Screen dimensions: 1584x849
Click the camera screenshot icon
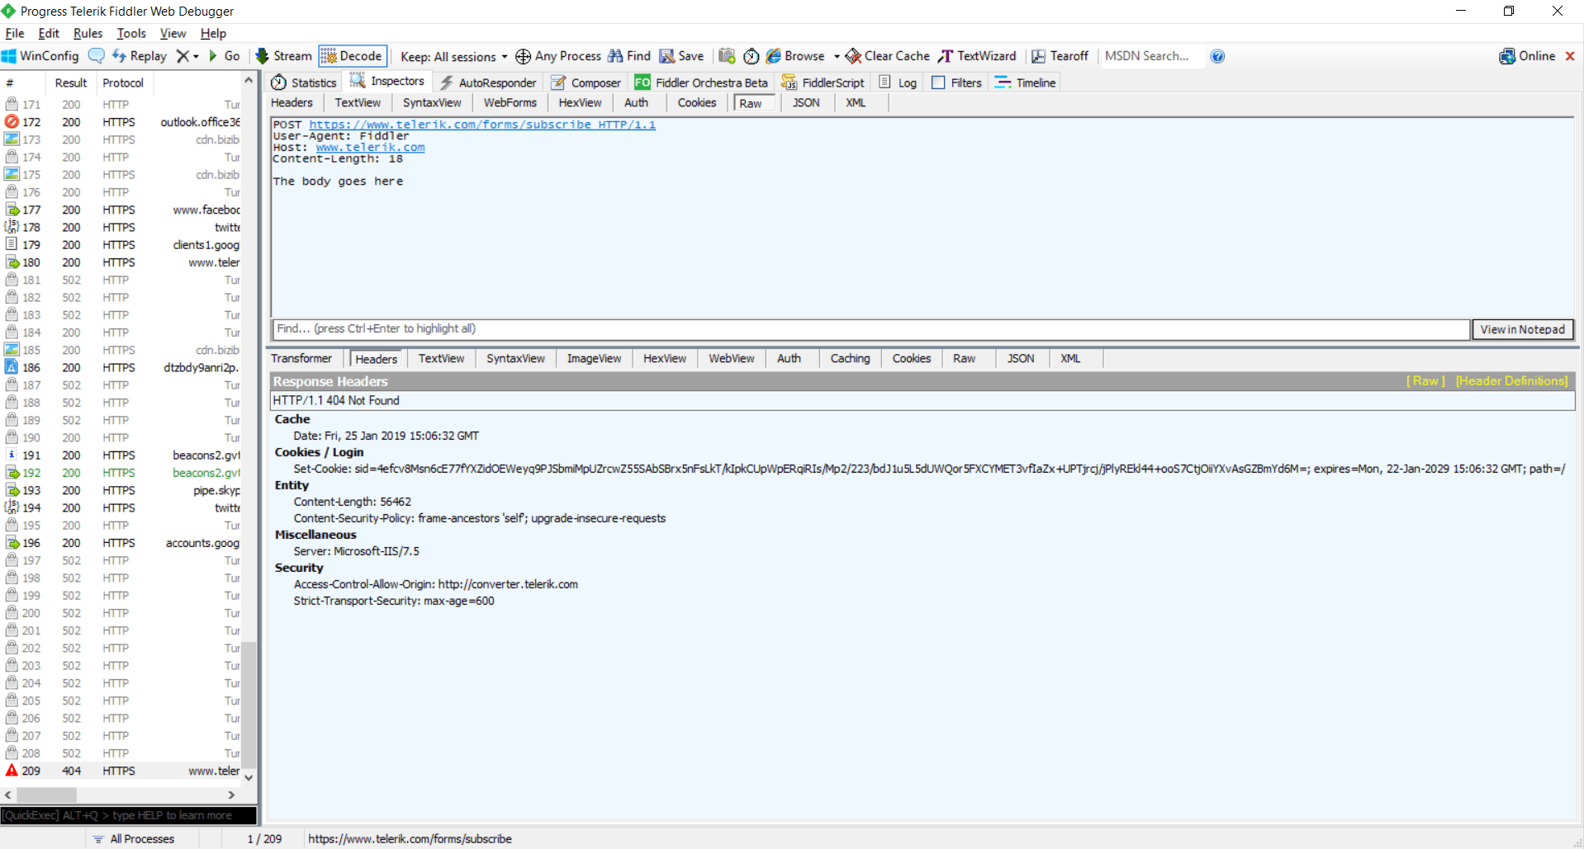[727, 56]
